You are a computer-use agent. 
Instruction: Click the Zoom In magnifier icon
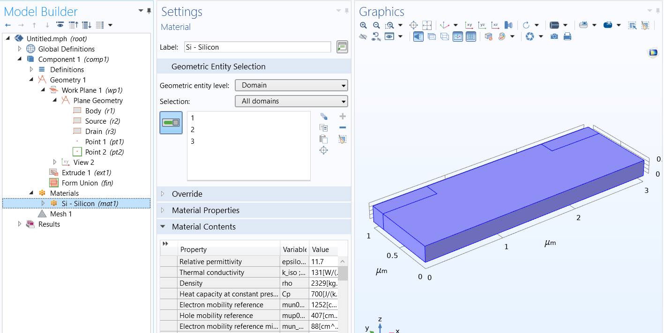tap(364, 25)
